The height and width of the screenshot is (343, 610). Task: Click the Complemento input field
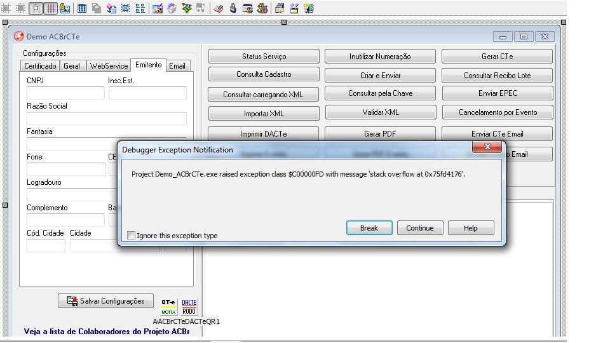coord(65,220)
